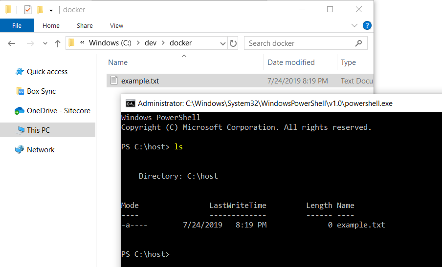Click the New folder icon in quick access toolbar
This screenshot has width=442, height=267.
40,10
